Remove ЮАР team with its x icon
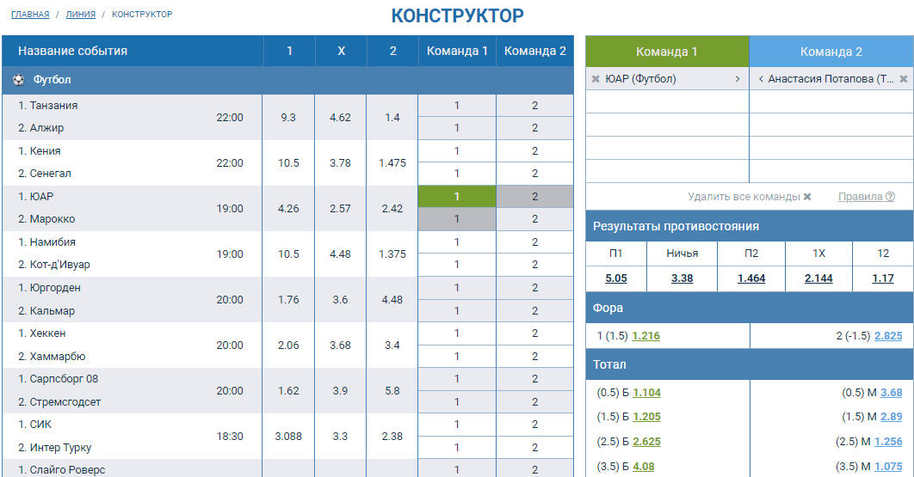The image size is (914, 477). [x=596, y=79]
